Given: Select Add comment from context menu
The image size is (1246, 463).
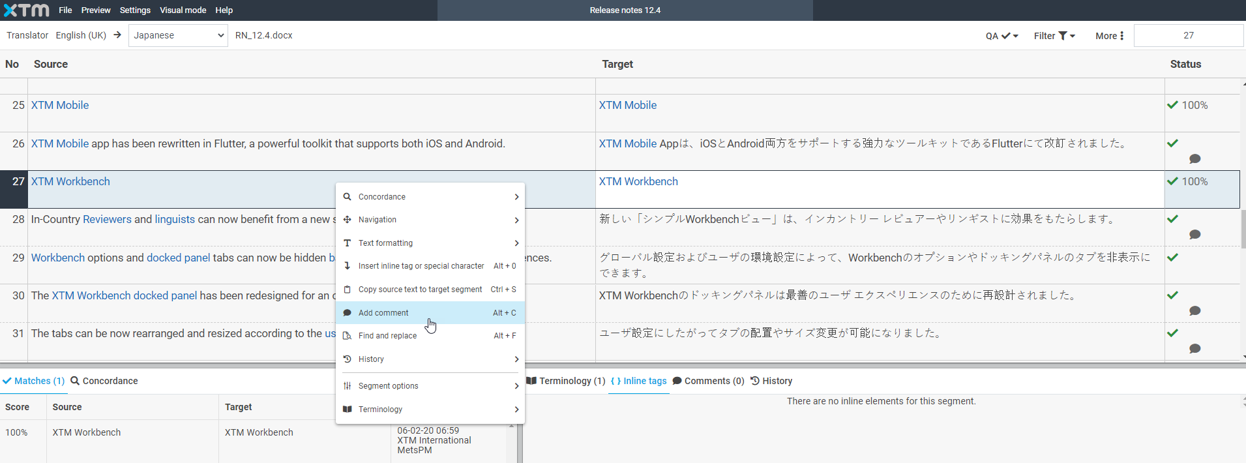Looking at the screenshot, I should click(430, 313).
